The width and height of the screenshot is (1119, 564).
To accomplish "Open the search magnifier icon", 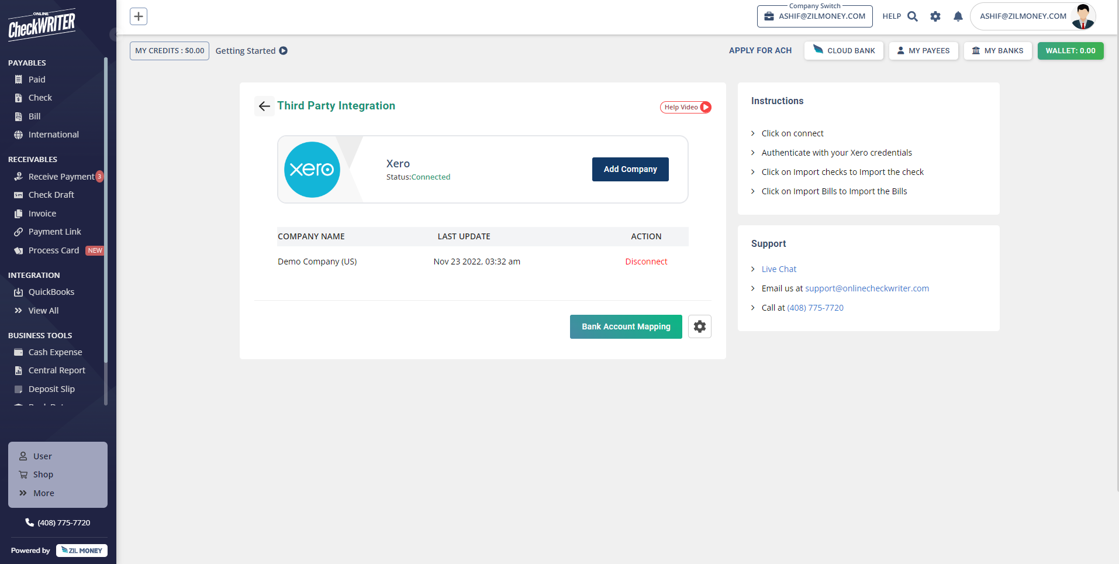I will [912, 16].
